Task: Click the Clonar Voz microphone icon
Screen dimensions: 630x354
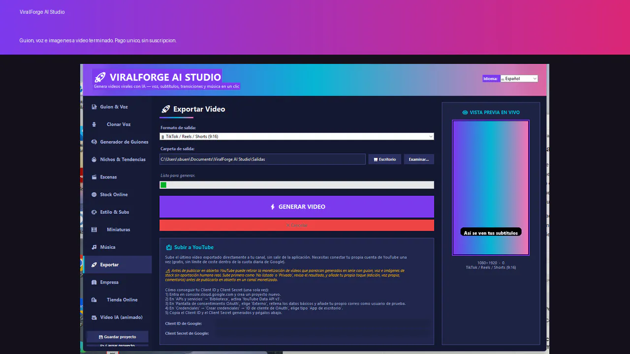Action: click(94, 124)
